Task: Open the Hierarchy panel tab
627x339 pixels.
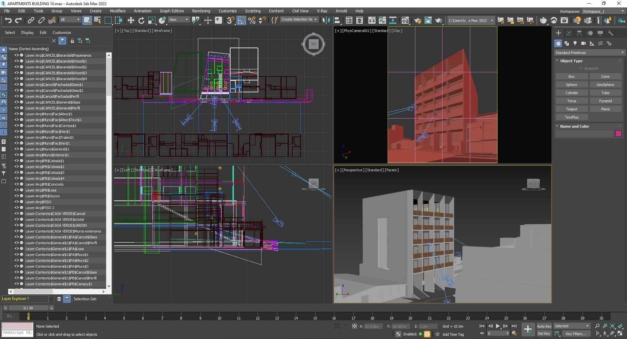Action: click(x=579, y=33)
